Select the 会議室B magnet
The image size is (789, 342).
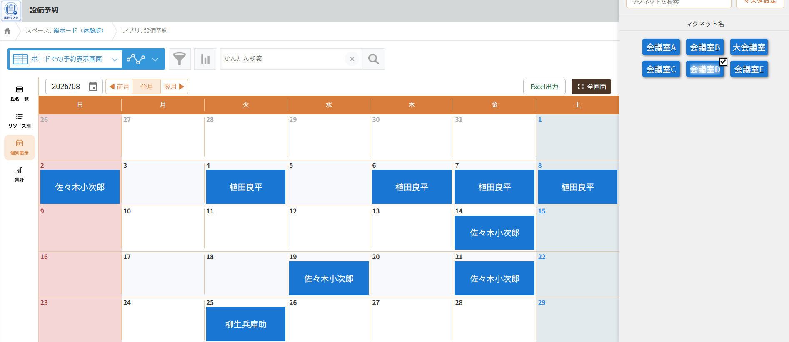(705, 47)
